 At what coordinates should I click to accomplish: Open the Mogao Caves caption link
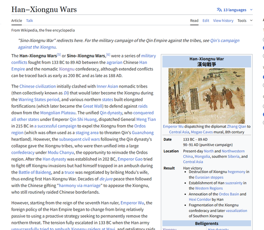(x=202, y=132)
